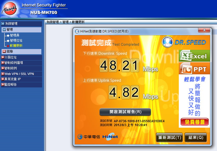Click the DR.SPEED doctor logo icon
The height and width of the screenshot is (151, 217).
coord(167,42)
